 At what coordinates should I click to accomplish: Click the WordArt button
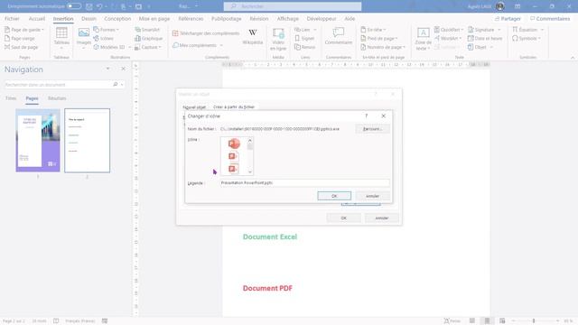[x=448, y=38]
